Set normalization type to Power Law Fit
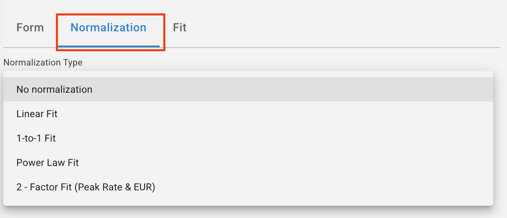Image resolution: width=507 pixels, height=218 pixels. 47,163
